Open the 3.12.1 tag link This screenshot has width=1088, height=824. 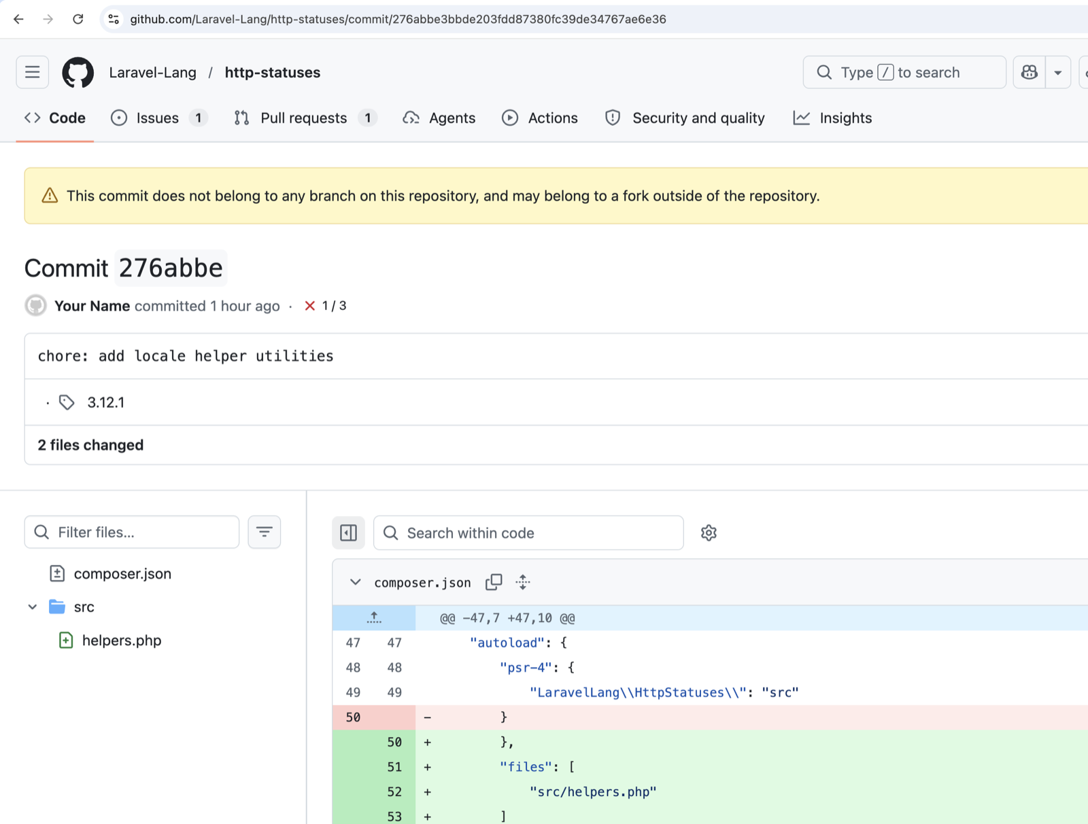point(106,402)
